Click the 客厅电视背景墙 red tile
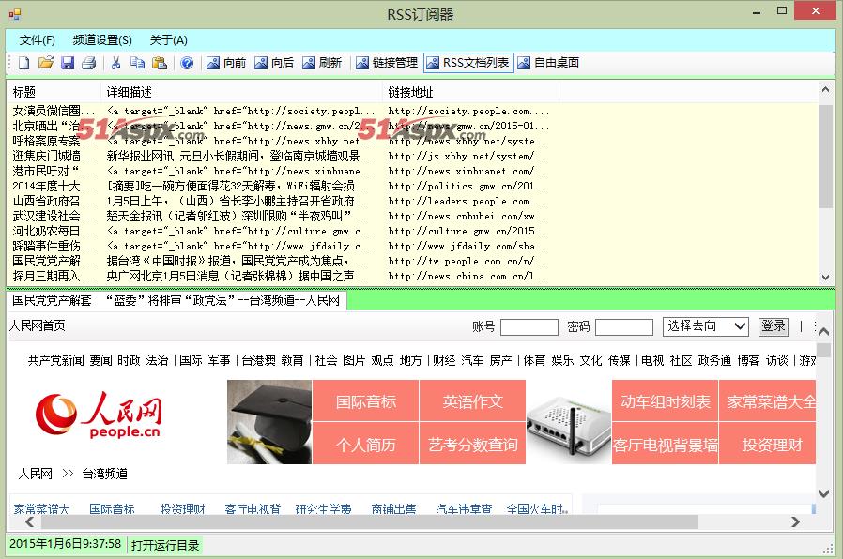 click(x=665, y=444)
